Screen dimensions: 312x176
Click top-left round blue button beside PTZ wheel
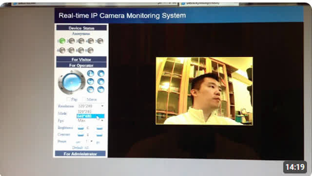pyautogui.click(x=91, y=73)
